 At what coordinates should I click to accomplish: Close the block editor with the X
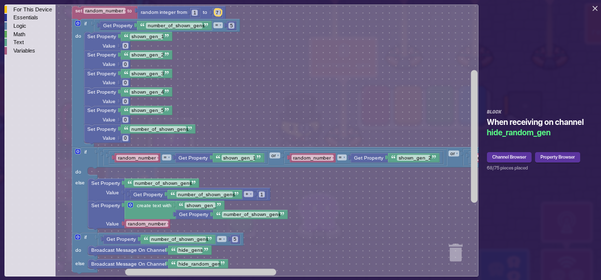point(595,8)
